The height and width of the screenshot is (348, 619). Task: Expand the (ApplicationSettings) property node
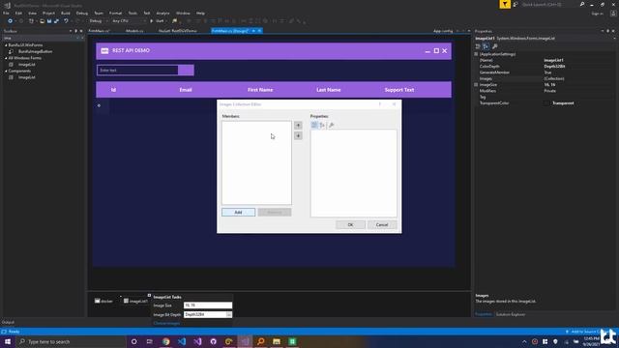476,54
